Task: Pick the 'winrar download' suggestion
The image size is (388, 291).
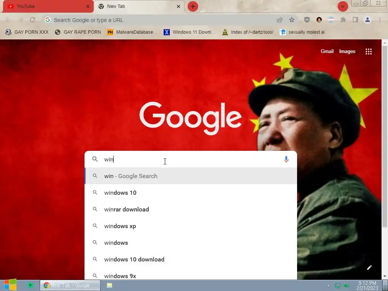Action: click(x=191, y=209)
